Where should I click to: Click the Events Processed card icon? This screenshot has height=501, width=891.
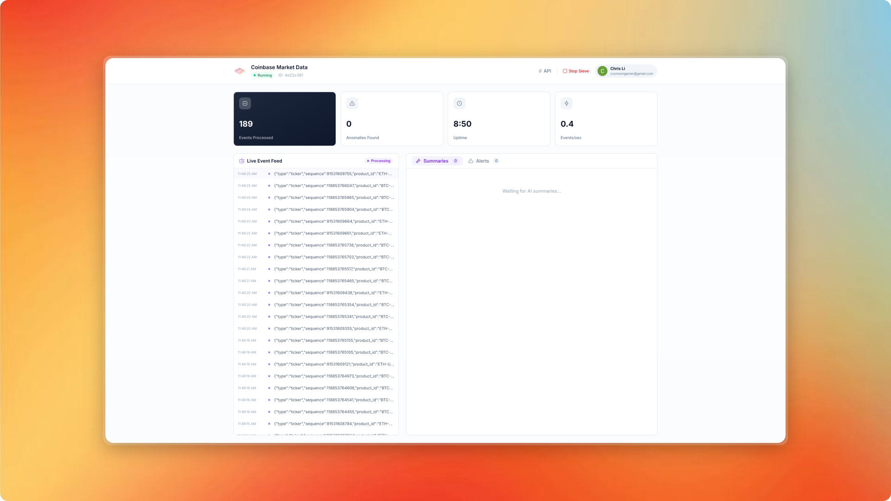245,104
